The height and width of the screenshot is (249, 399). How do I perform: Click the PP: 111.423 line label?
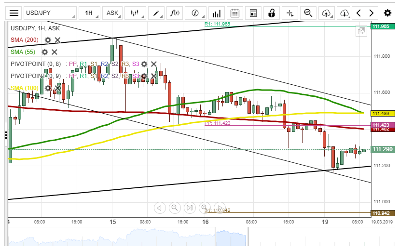point(218,123)
